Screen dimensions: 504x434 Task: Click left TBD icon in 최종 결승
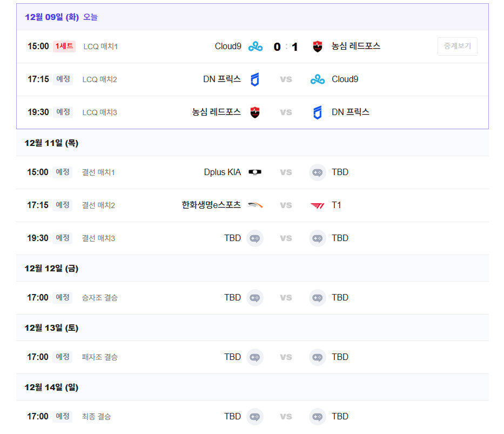click(x=255, y=417)
